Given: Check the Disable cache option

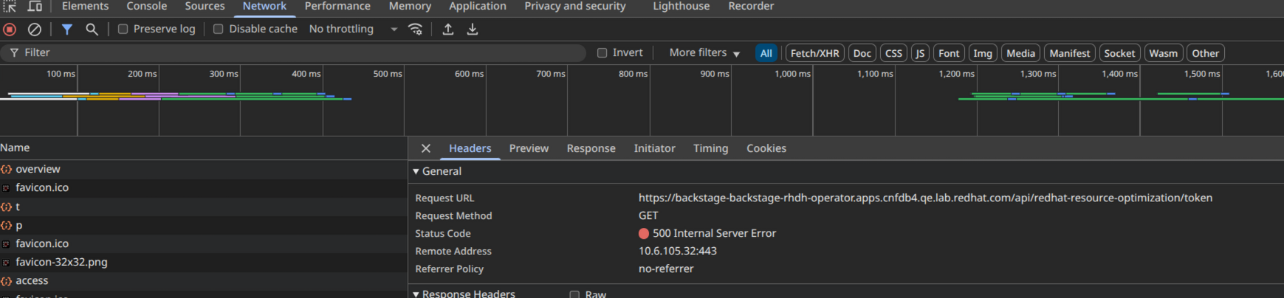Looking at the screenshot, I should 219,30.
